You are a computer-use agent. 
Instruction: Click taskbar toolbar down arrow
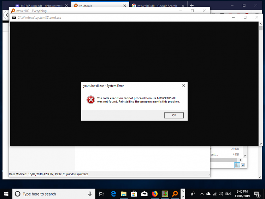(x=183, y=197)
